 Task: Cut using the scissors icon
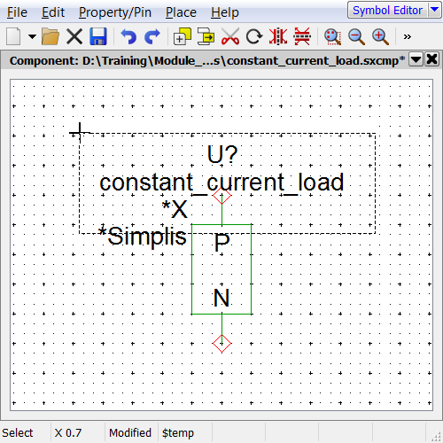click(230, 36)
